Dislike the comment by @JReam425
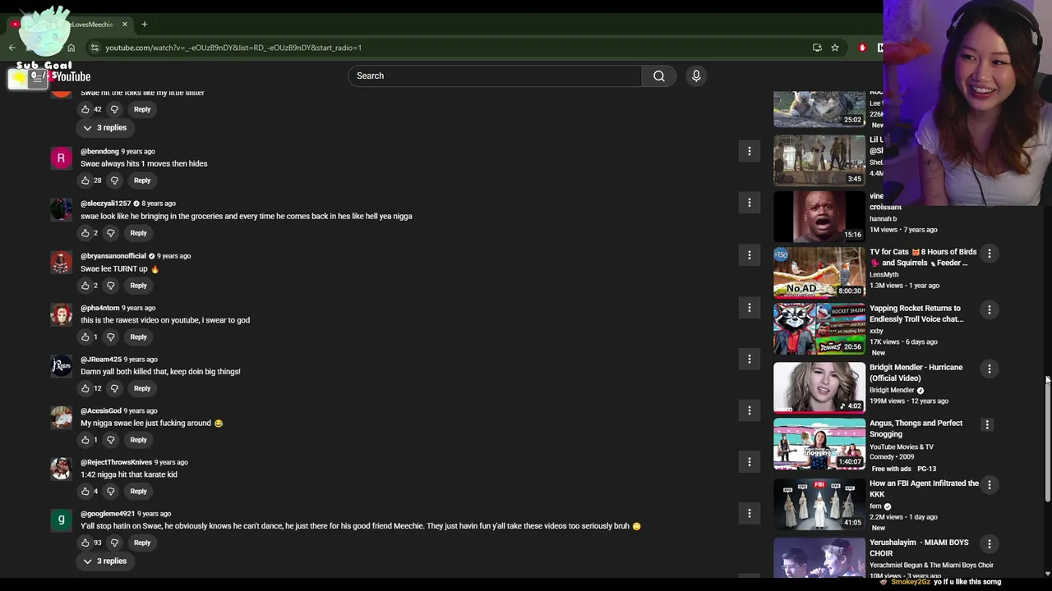Image resolution: width=1052 pixels, height=591 pixels. tap(114, 388)
